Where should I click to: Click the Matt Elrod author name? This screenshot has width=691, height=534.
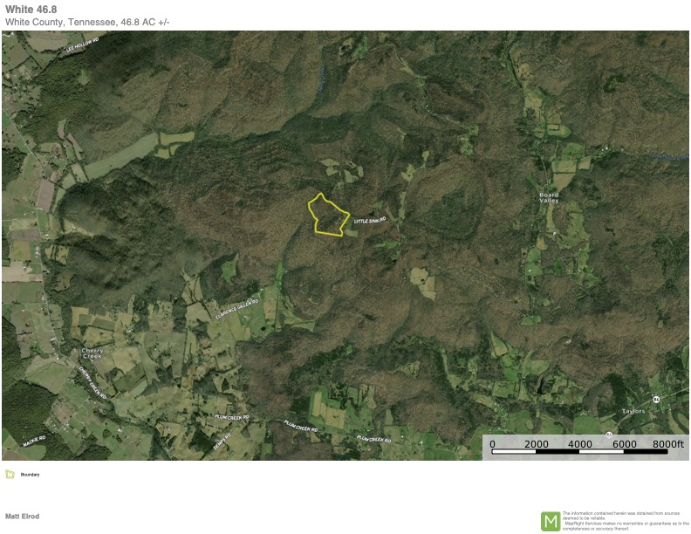pyautogui.click(x=22, y=517)
